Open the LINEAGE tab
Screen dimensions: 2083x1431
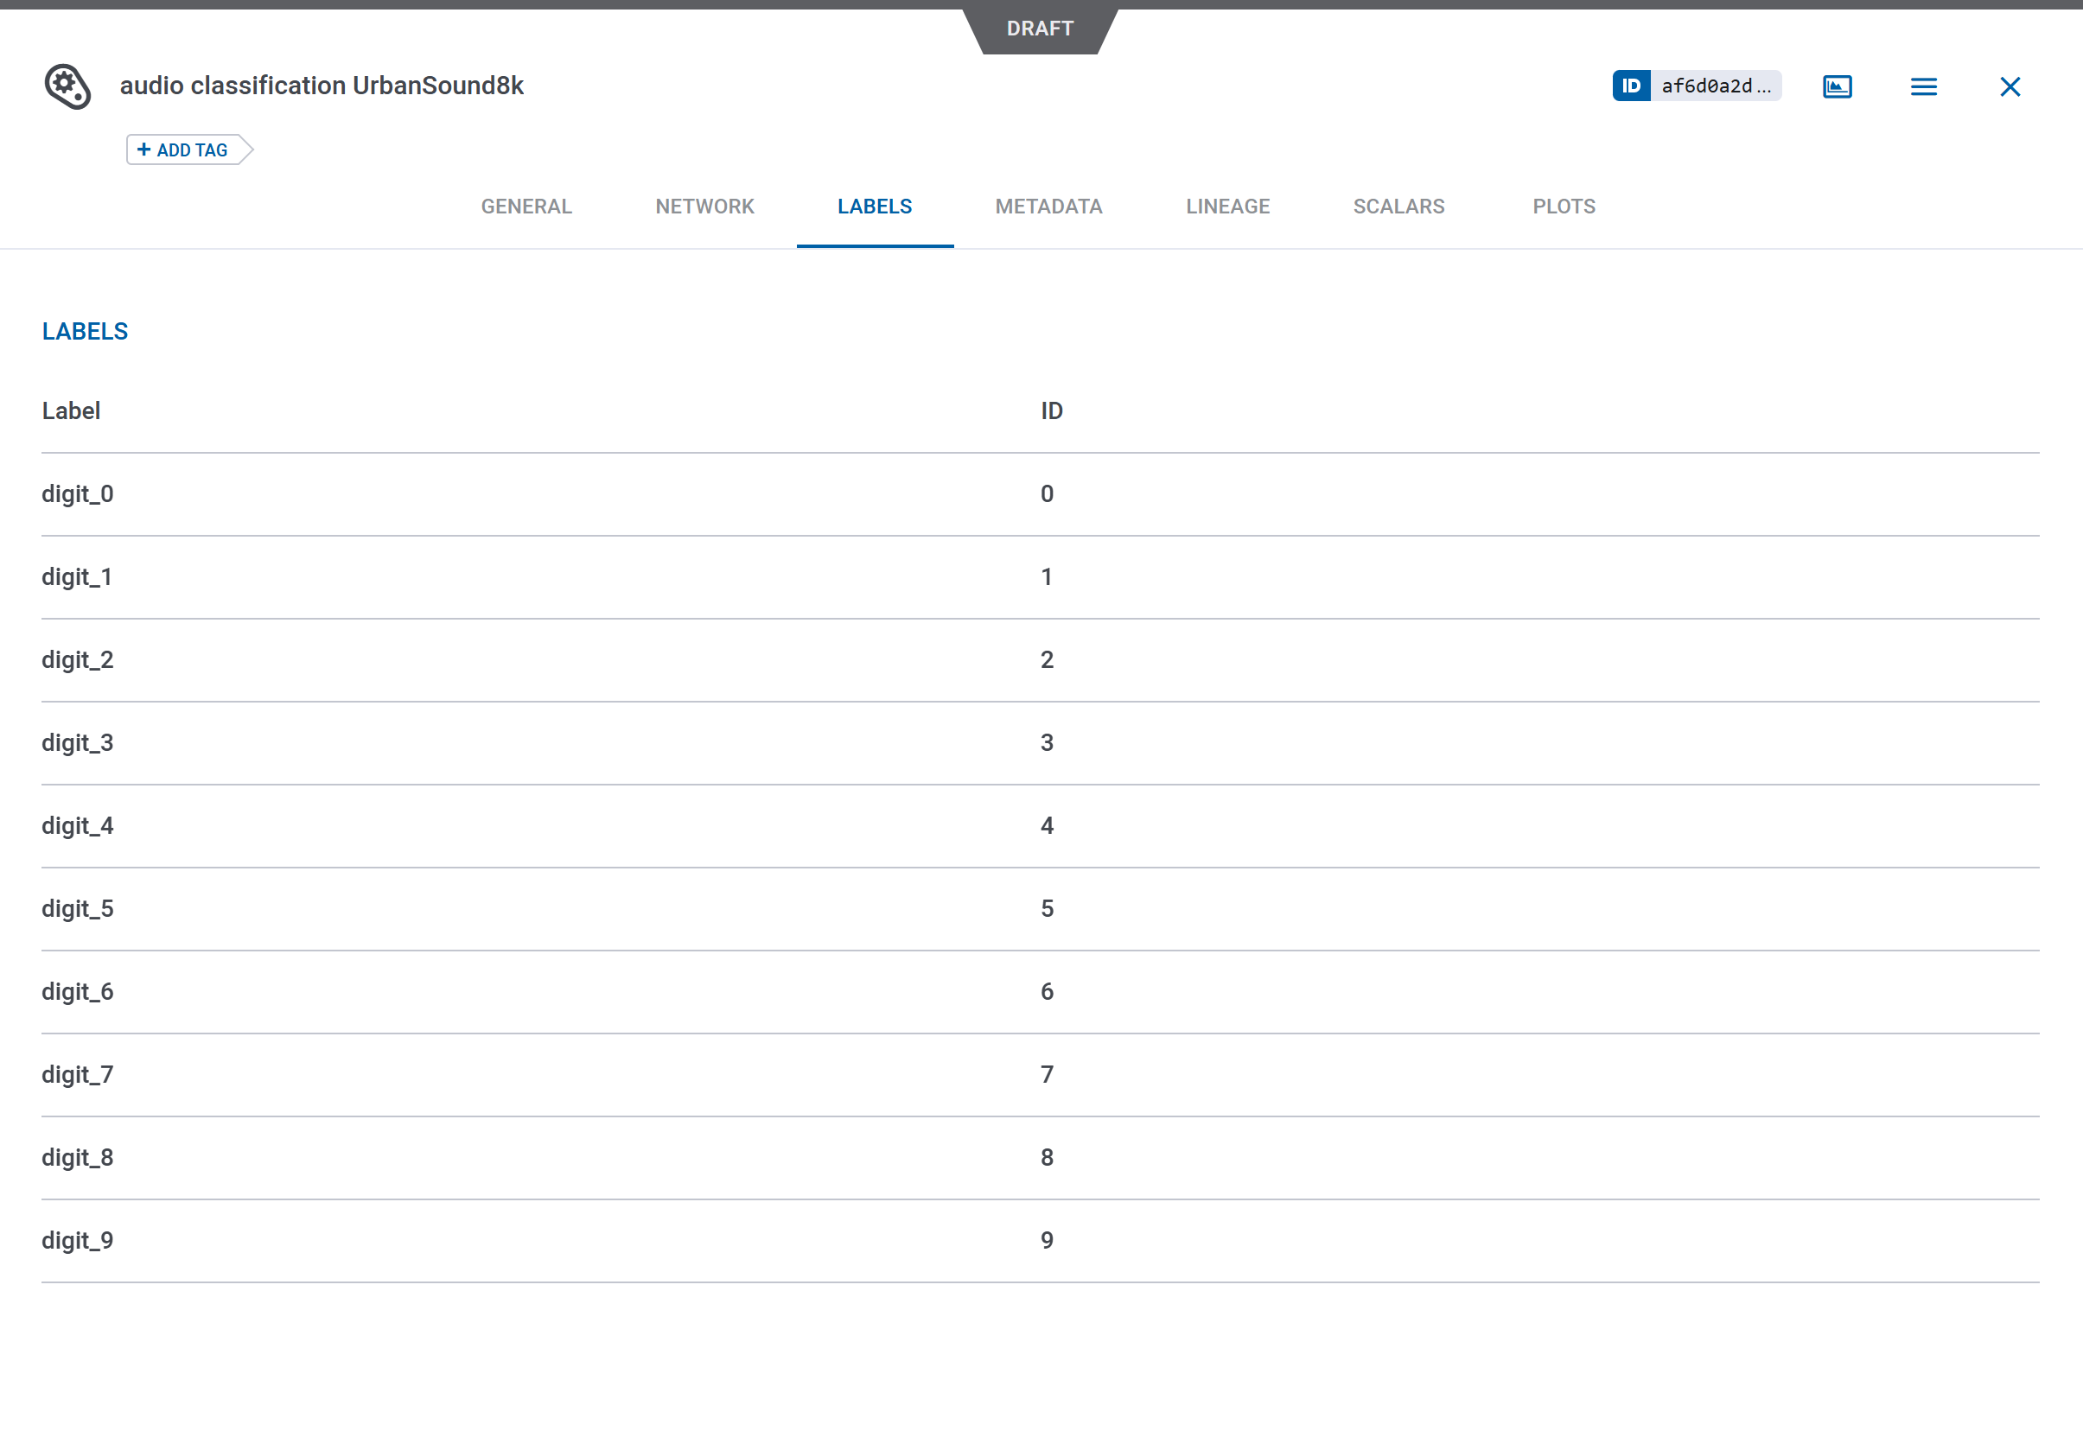[1227, 207]
